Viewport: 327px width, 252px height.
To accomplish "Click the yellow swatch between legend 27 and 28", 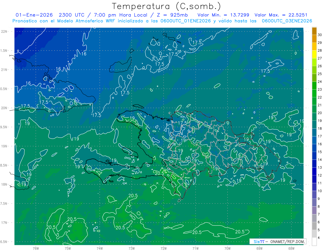I will point(314,54).
